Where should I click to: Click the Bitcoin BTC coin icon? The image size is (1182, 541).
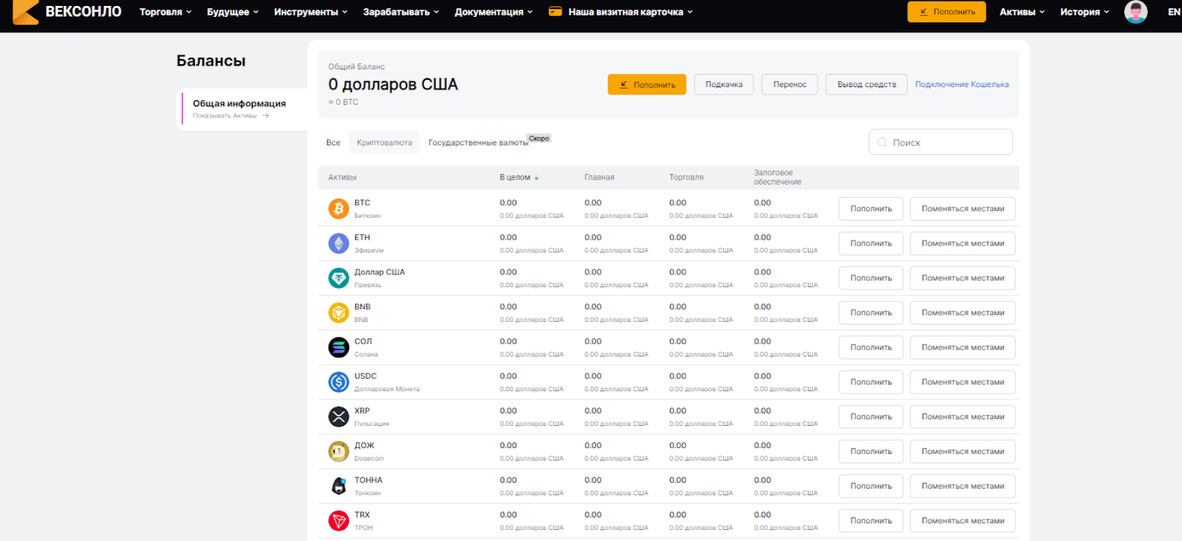338,209
